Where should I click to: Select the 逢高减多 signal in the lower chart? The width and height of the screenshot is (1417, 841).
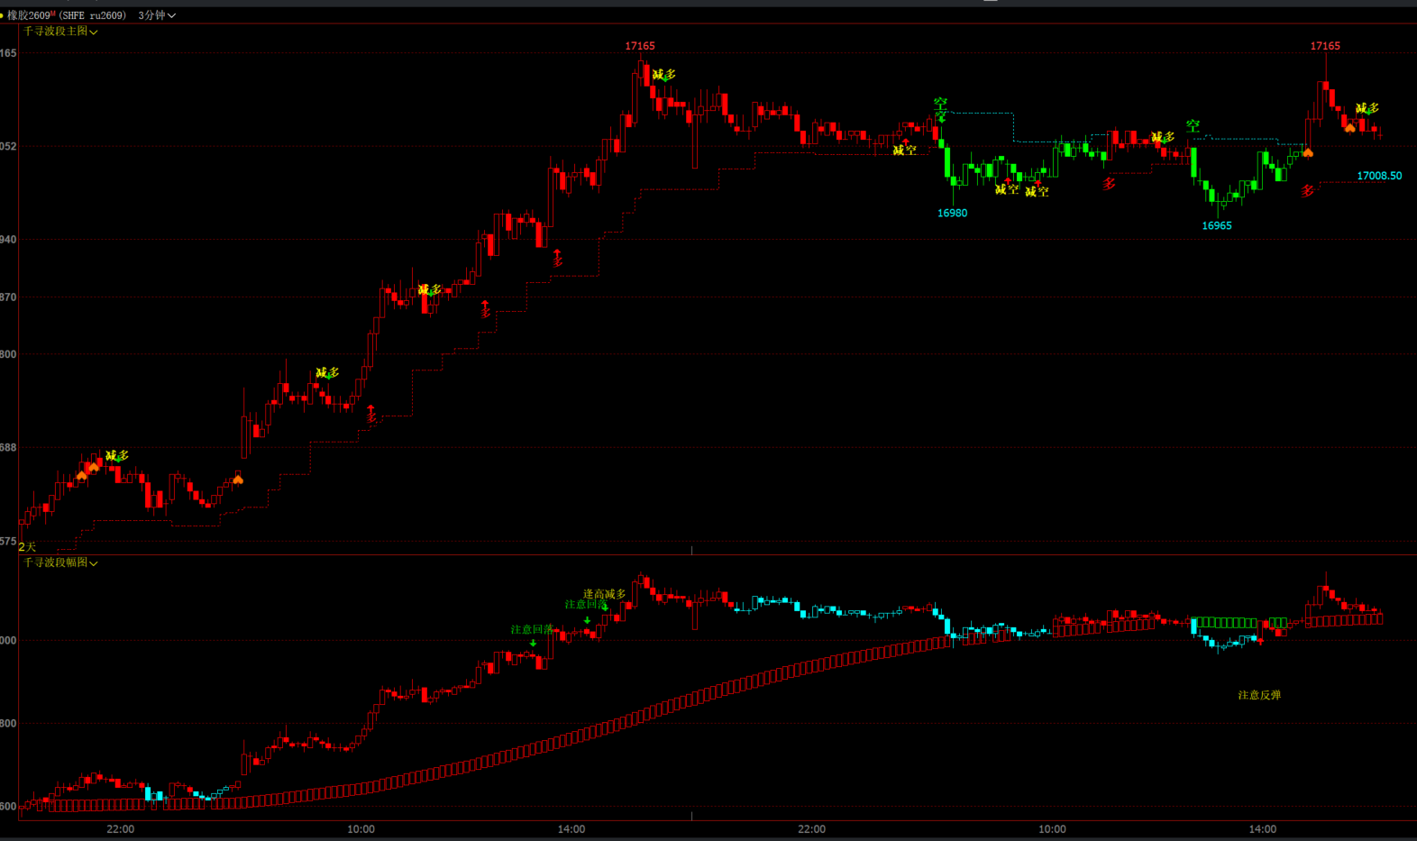604,594
